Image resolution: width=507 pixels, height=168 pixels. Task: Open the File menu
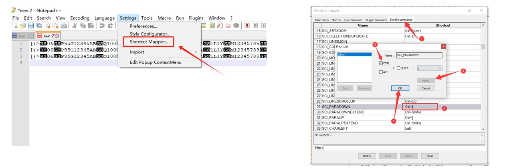tap(16, 18)
